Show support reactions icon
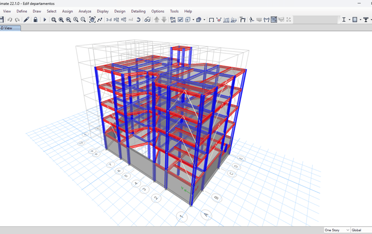The width and height of the screenshot is (372, 234). tap(252, 20)
